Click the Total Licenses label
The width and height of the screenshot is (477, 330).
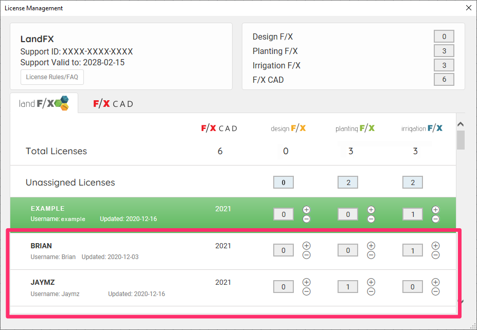pyautogui.click(x=56, y=151)
